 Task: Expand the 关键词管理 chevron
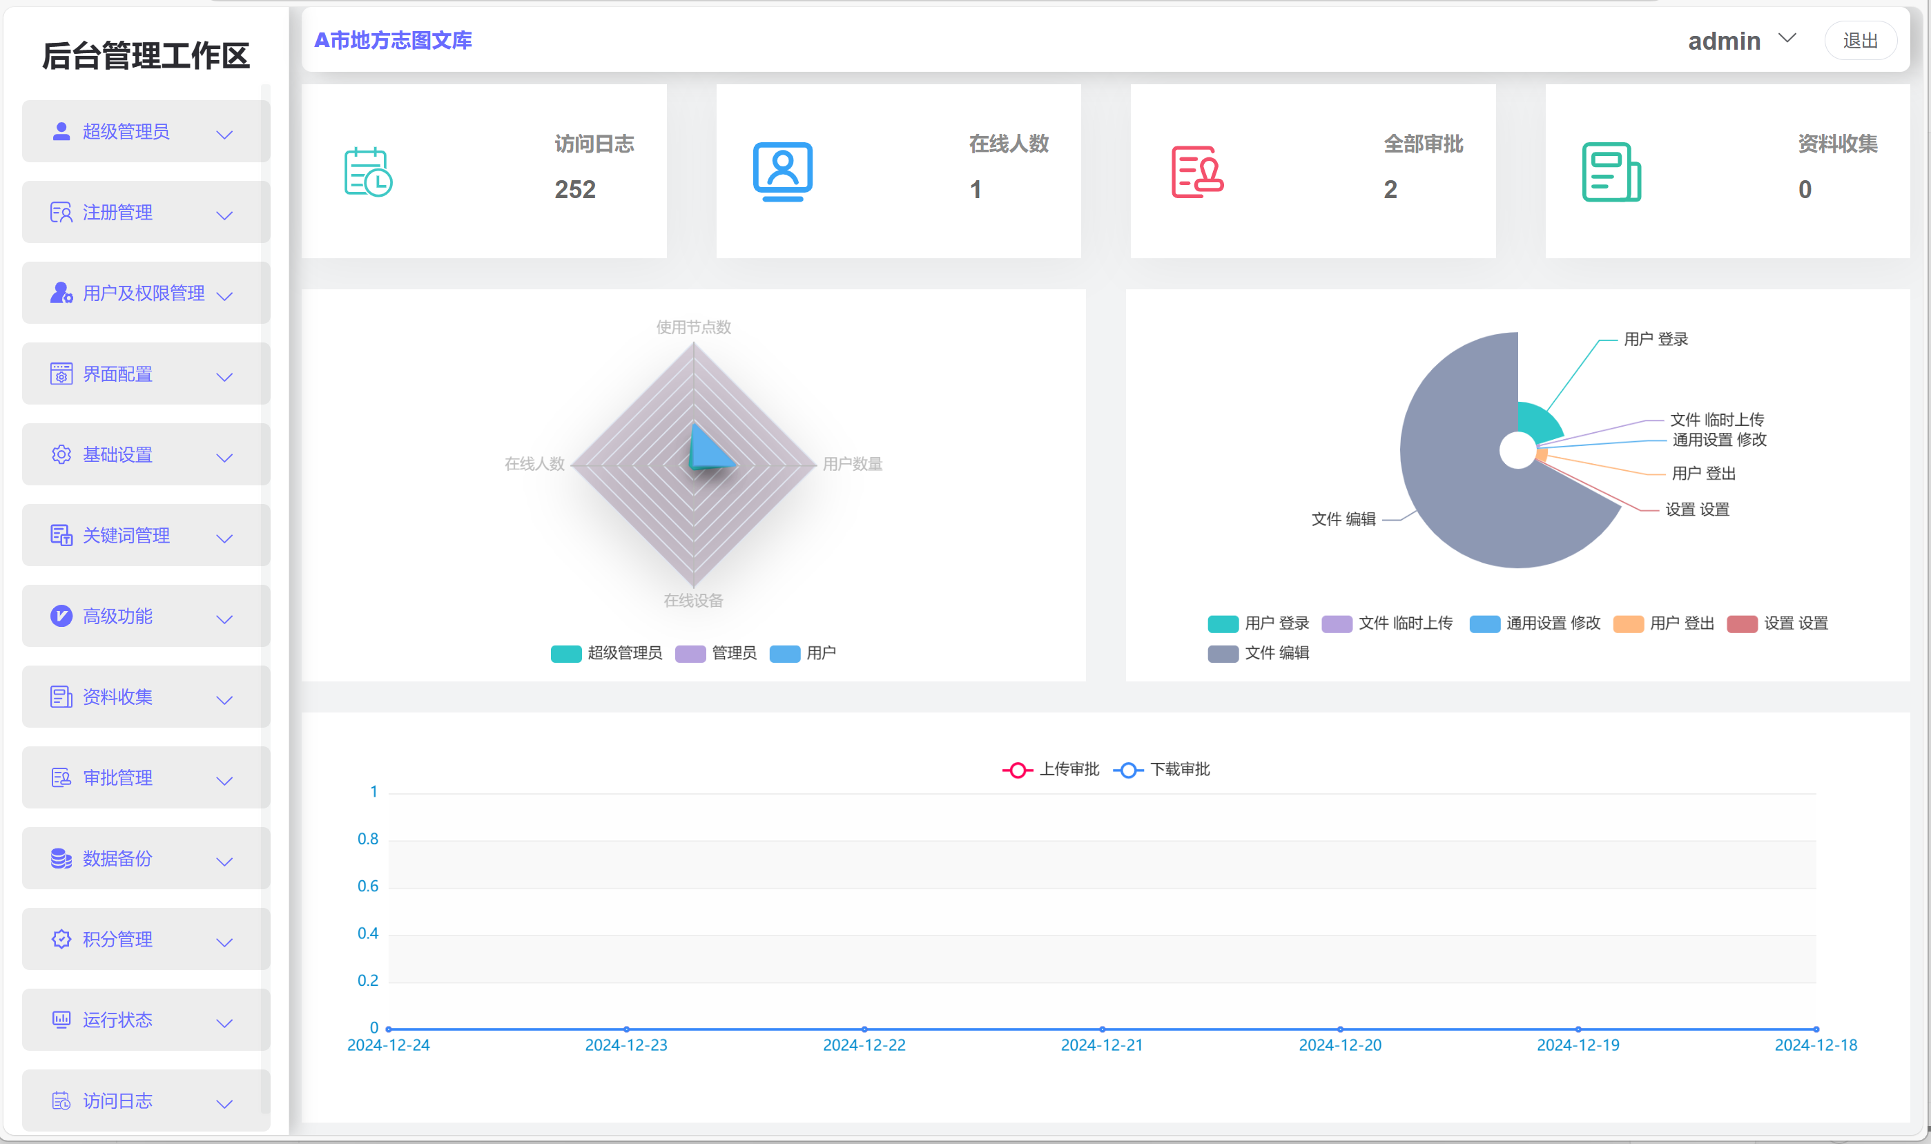[x=224, y=539]
